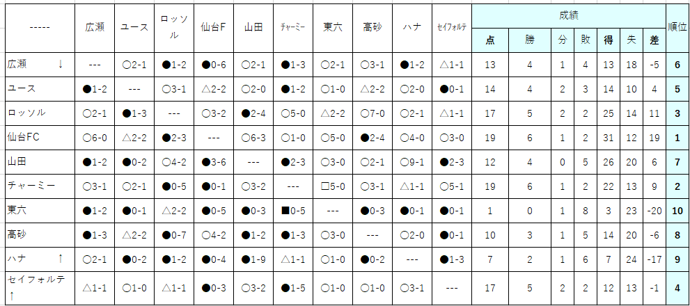Click the 勝 column header
This screenshot has width=690, height=306.
pos(531,40)
